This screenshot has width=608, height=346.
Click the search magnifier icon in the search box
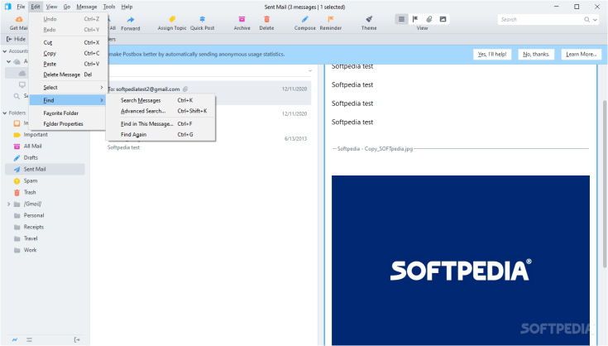587,19
